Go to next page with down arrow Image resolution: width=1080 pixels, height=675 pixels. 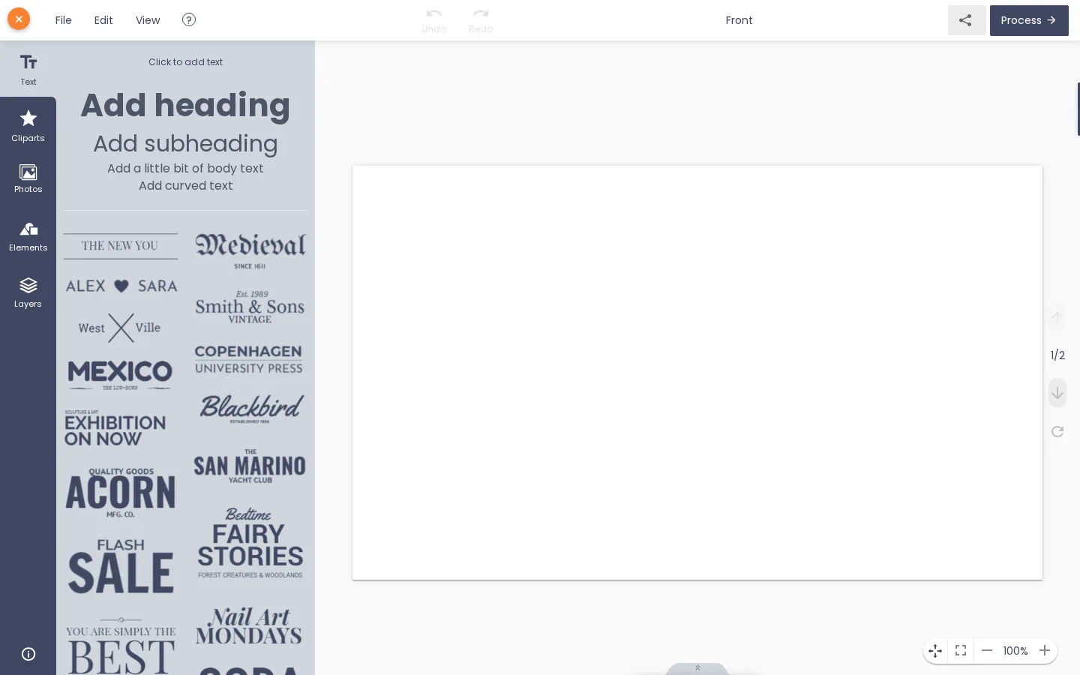click(x=1057, y=393)
